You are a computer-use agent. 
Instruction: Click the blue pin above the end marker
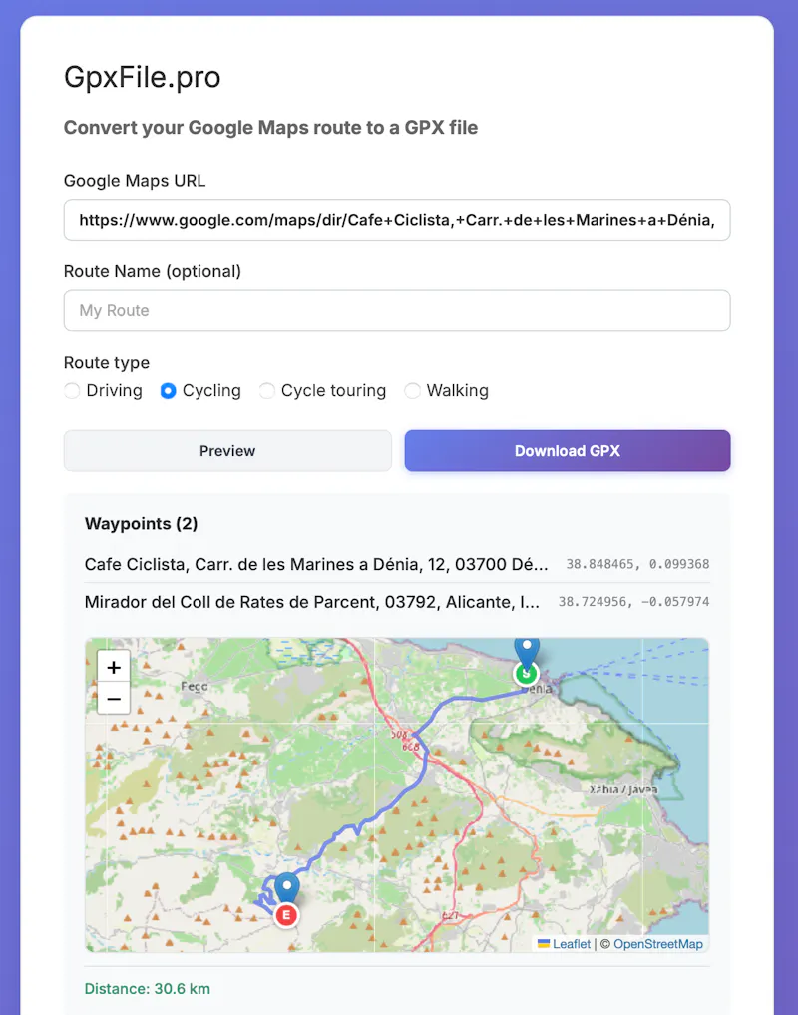point(286,887)
